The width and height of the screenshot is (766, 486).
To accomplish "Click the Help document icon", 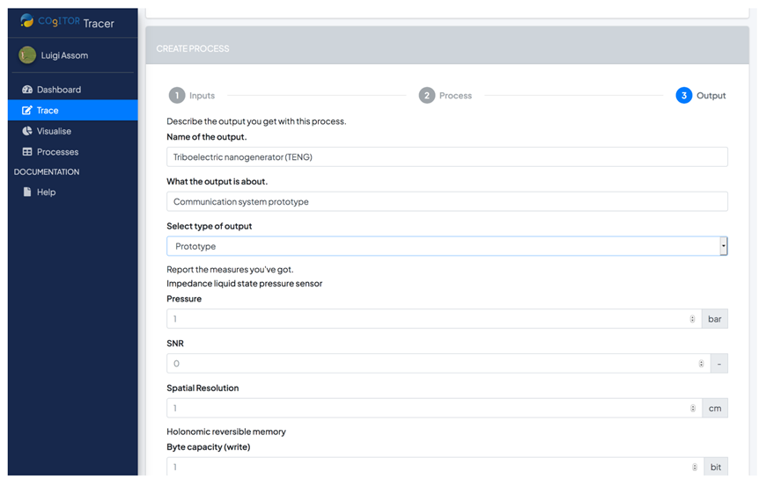I will click(x=27, y=192).
